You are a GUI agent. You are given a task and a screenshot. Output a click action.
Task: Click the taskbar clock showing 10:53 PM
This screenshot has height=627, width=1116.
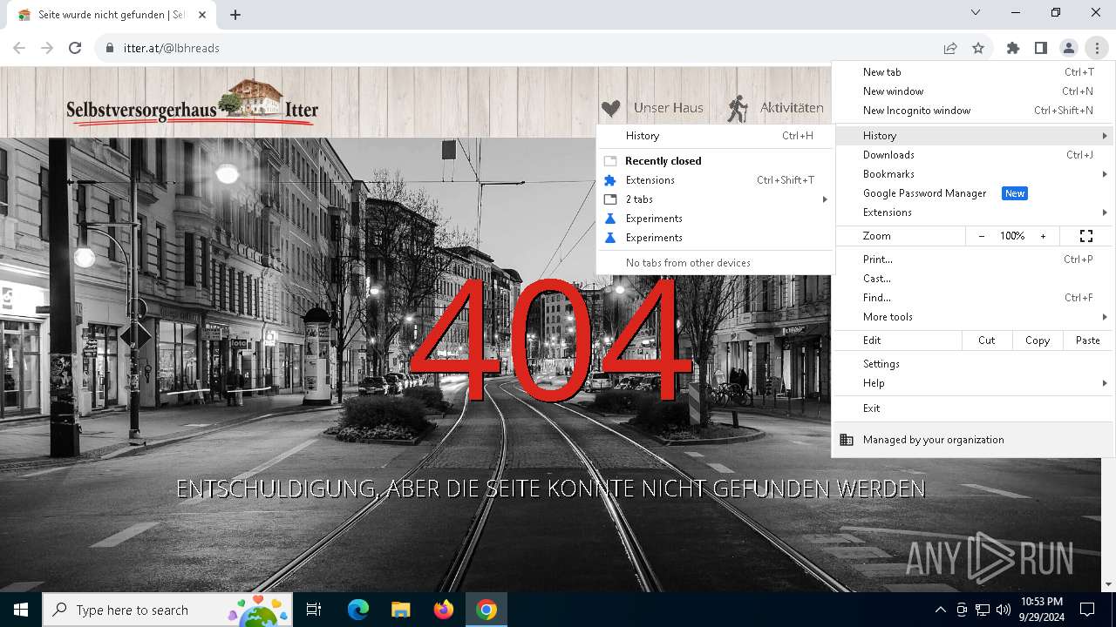pos(1042,610)
